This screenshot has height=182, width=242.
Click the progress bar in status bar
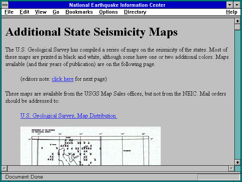coord(219,177)
